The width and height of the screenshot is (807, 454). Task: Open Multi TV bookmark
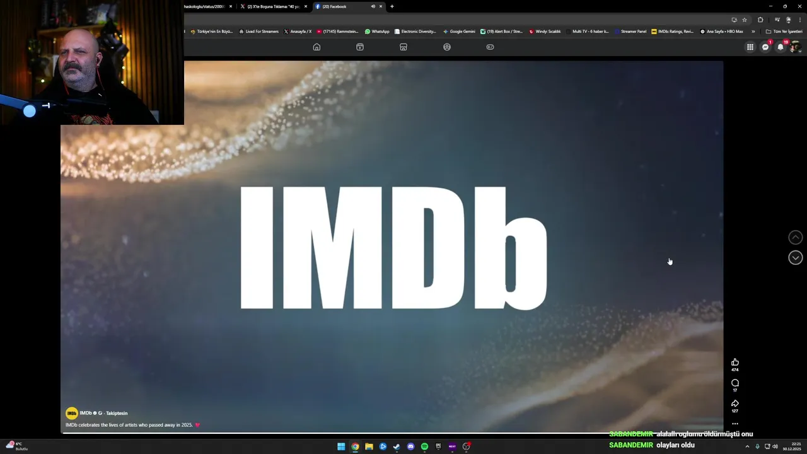click(x=587, y=31)
